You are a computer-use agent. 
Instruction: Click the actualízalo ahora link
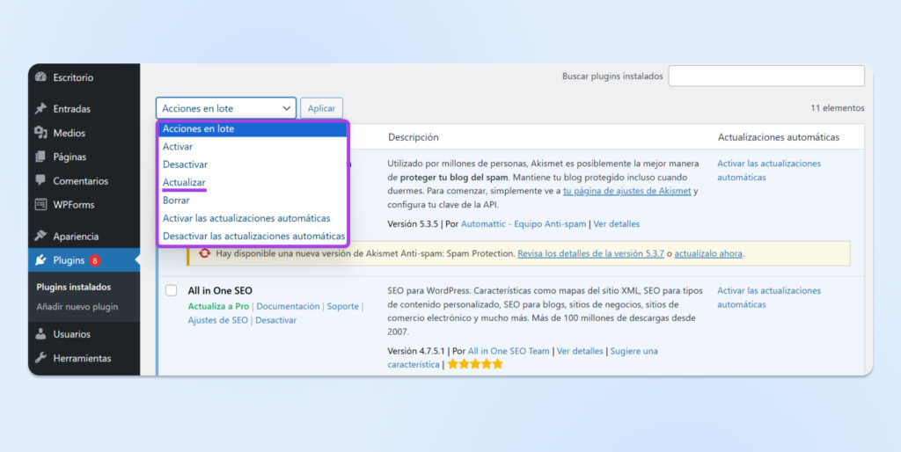(x=708, y=253)
